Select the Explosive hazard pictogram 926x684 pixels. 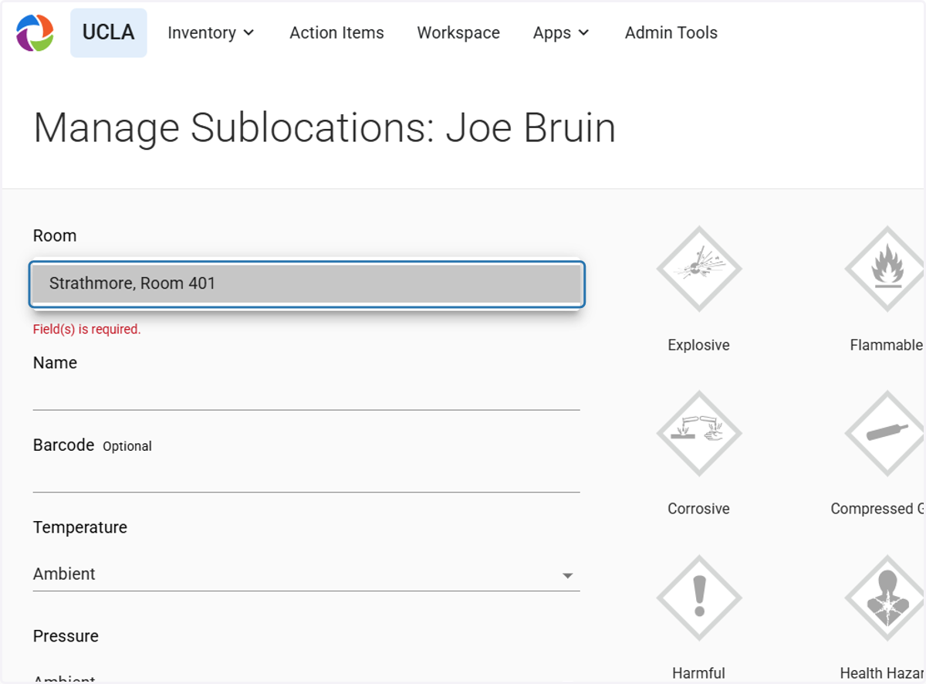[699, 269]
